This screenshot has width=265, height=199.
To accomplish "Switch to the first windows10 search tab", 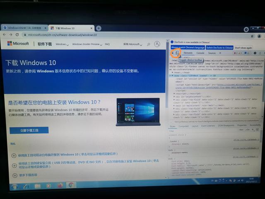I will (x=25, y=28).
